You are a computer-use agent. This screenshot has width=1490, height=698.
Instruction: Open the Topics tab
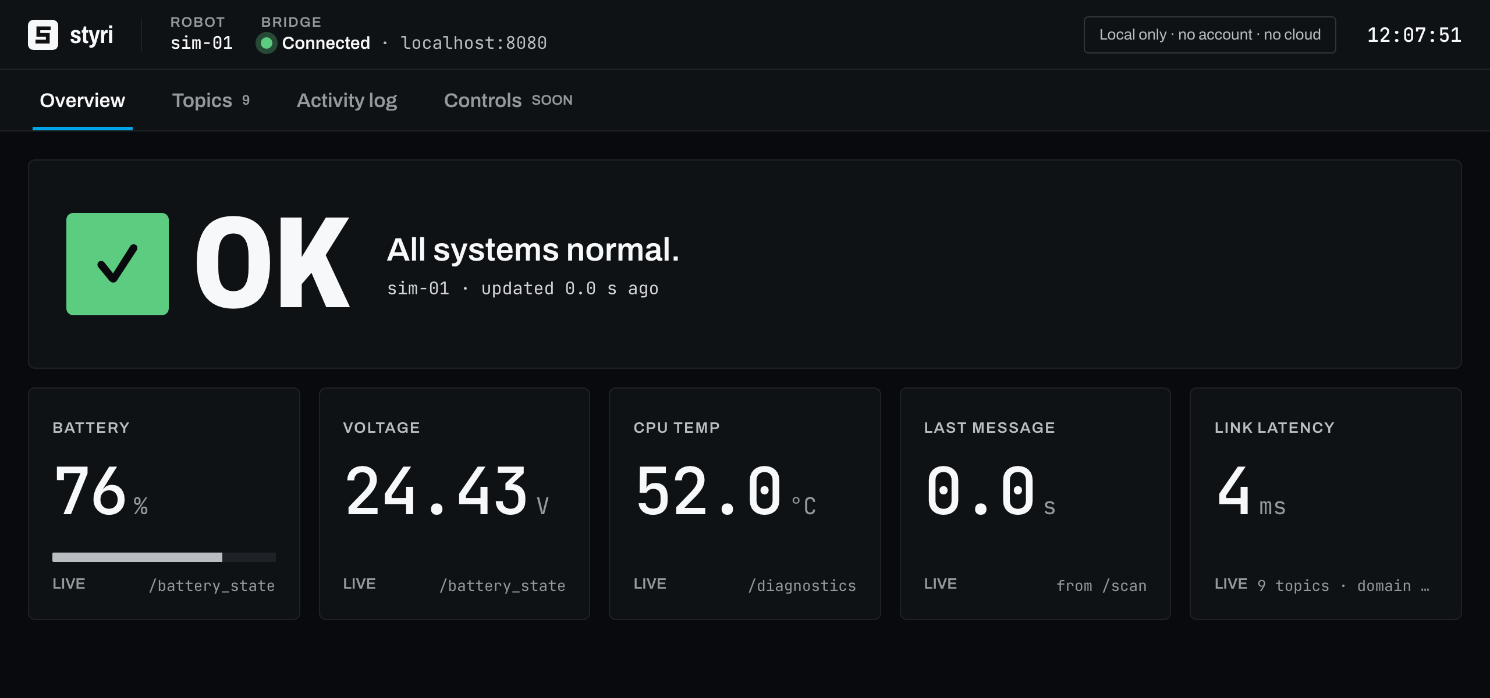click(211, 101)
